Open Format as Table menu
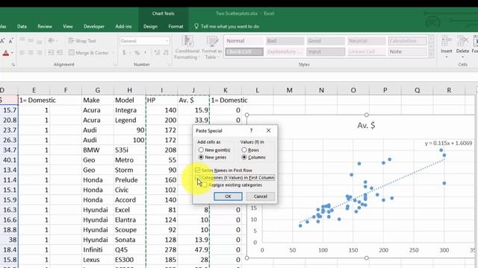 click(212, 48)
